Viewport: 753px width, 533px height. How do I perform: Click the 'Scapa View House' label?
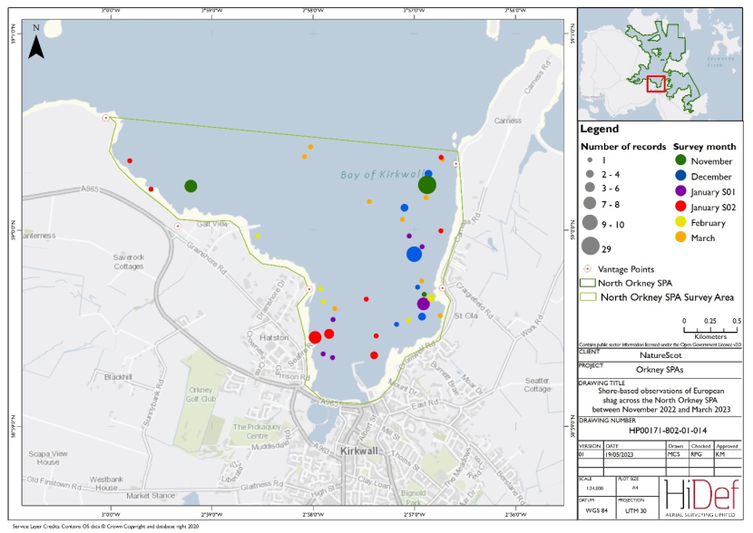pos(48,458)
